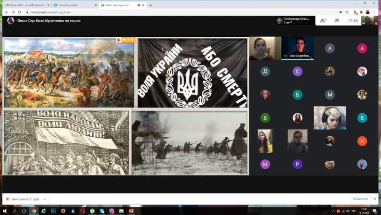Click the 'Д' participant avatar
The width and height of the screenshot is (381, 215).
tap(265, 72)
